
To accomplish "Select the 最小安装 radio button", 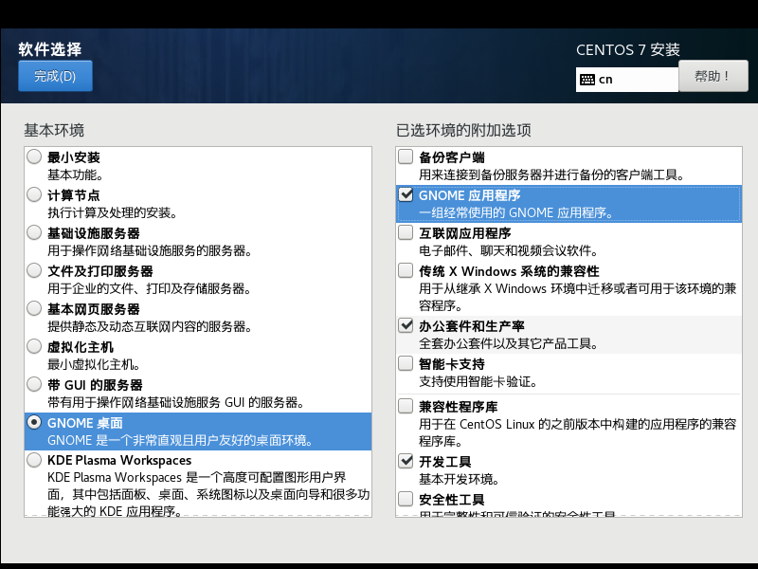I will tap(34, 156).
